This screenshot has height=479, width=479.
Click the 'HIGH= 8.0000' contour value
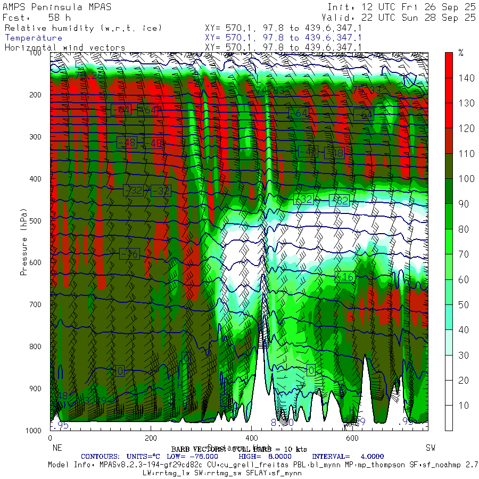click(265, 457)
